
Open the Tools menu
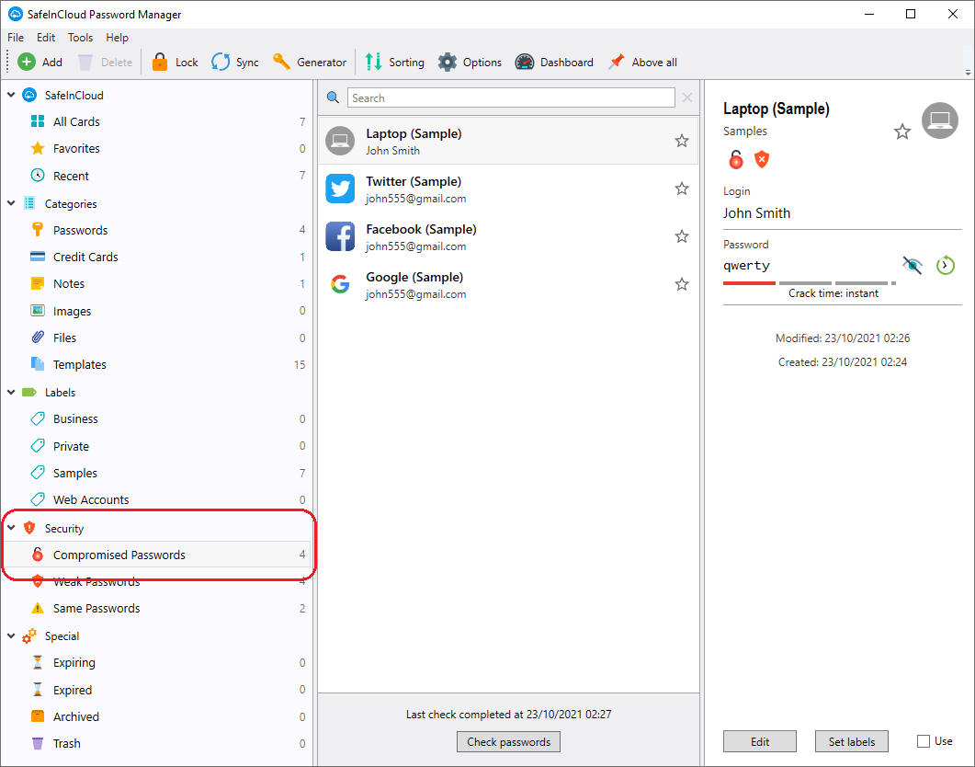(80, 38)
